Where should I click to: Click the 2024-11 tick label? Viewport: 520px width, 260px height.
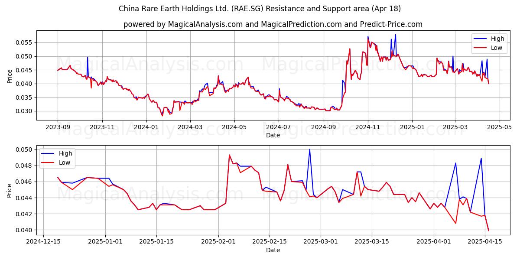point(368,127)
